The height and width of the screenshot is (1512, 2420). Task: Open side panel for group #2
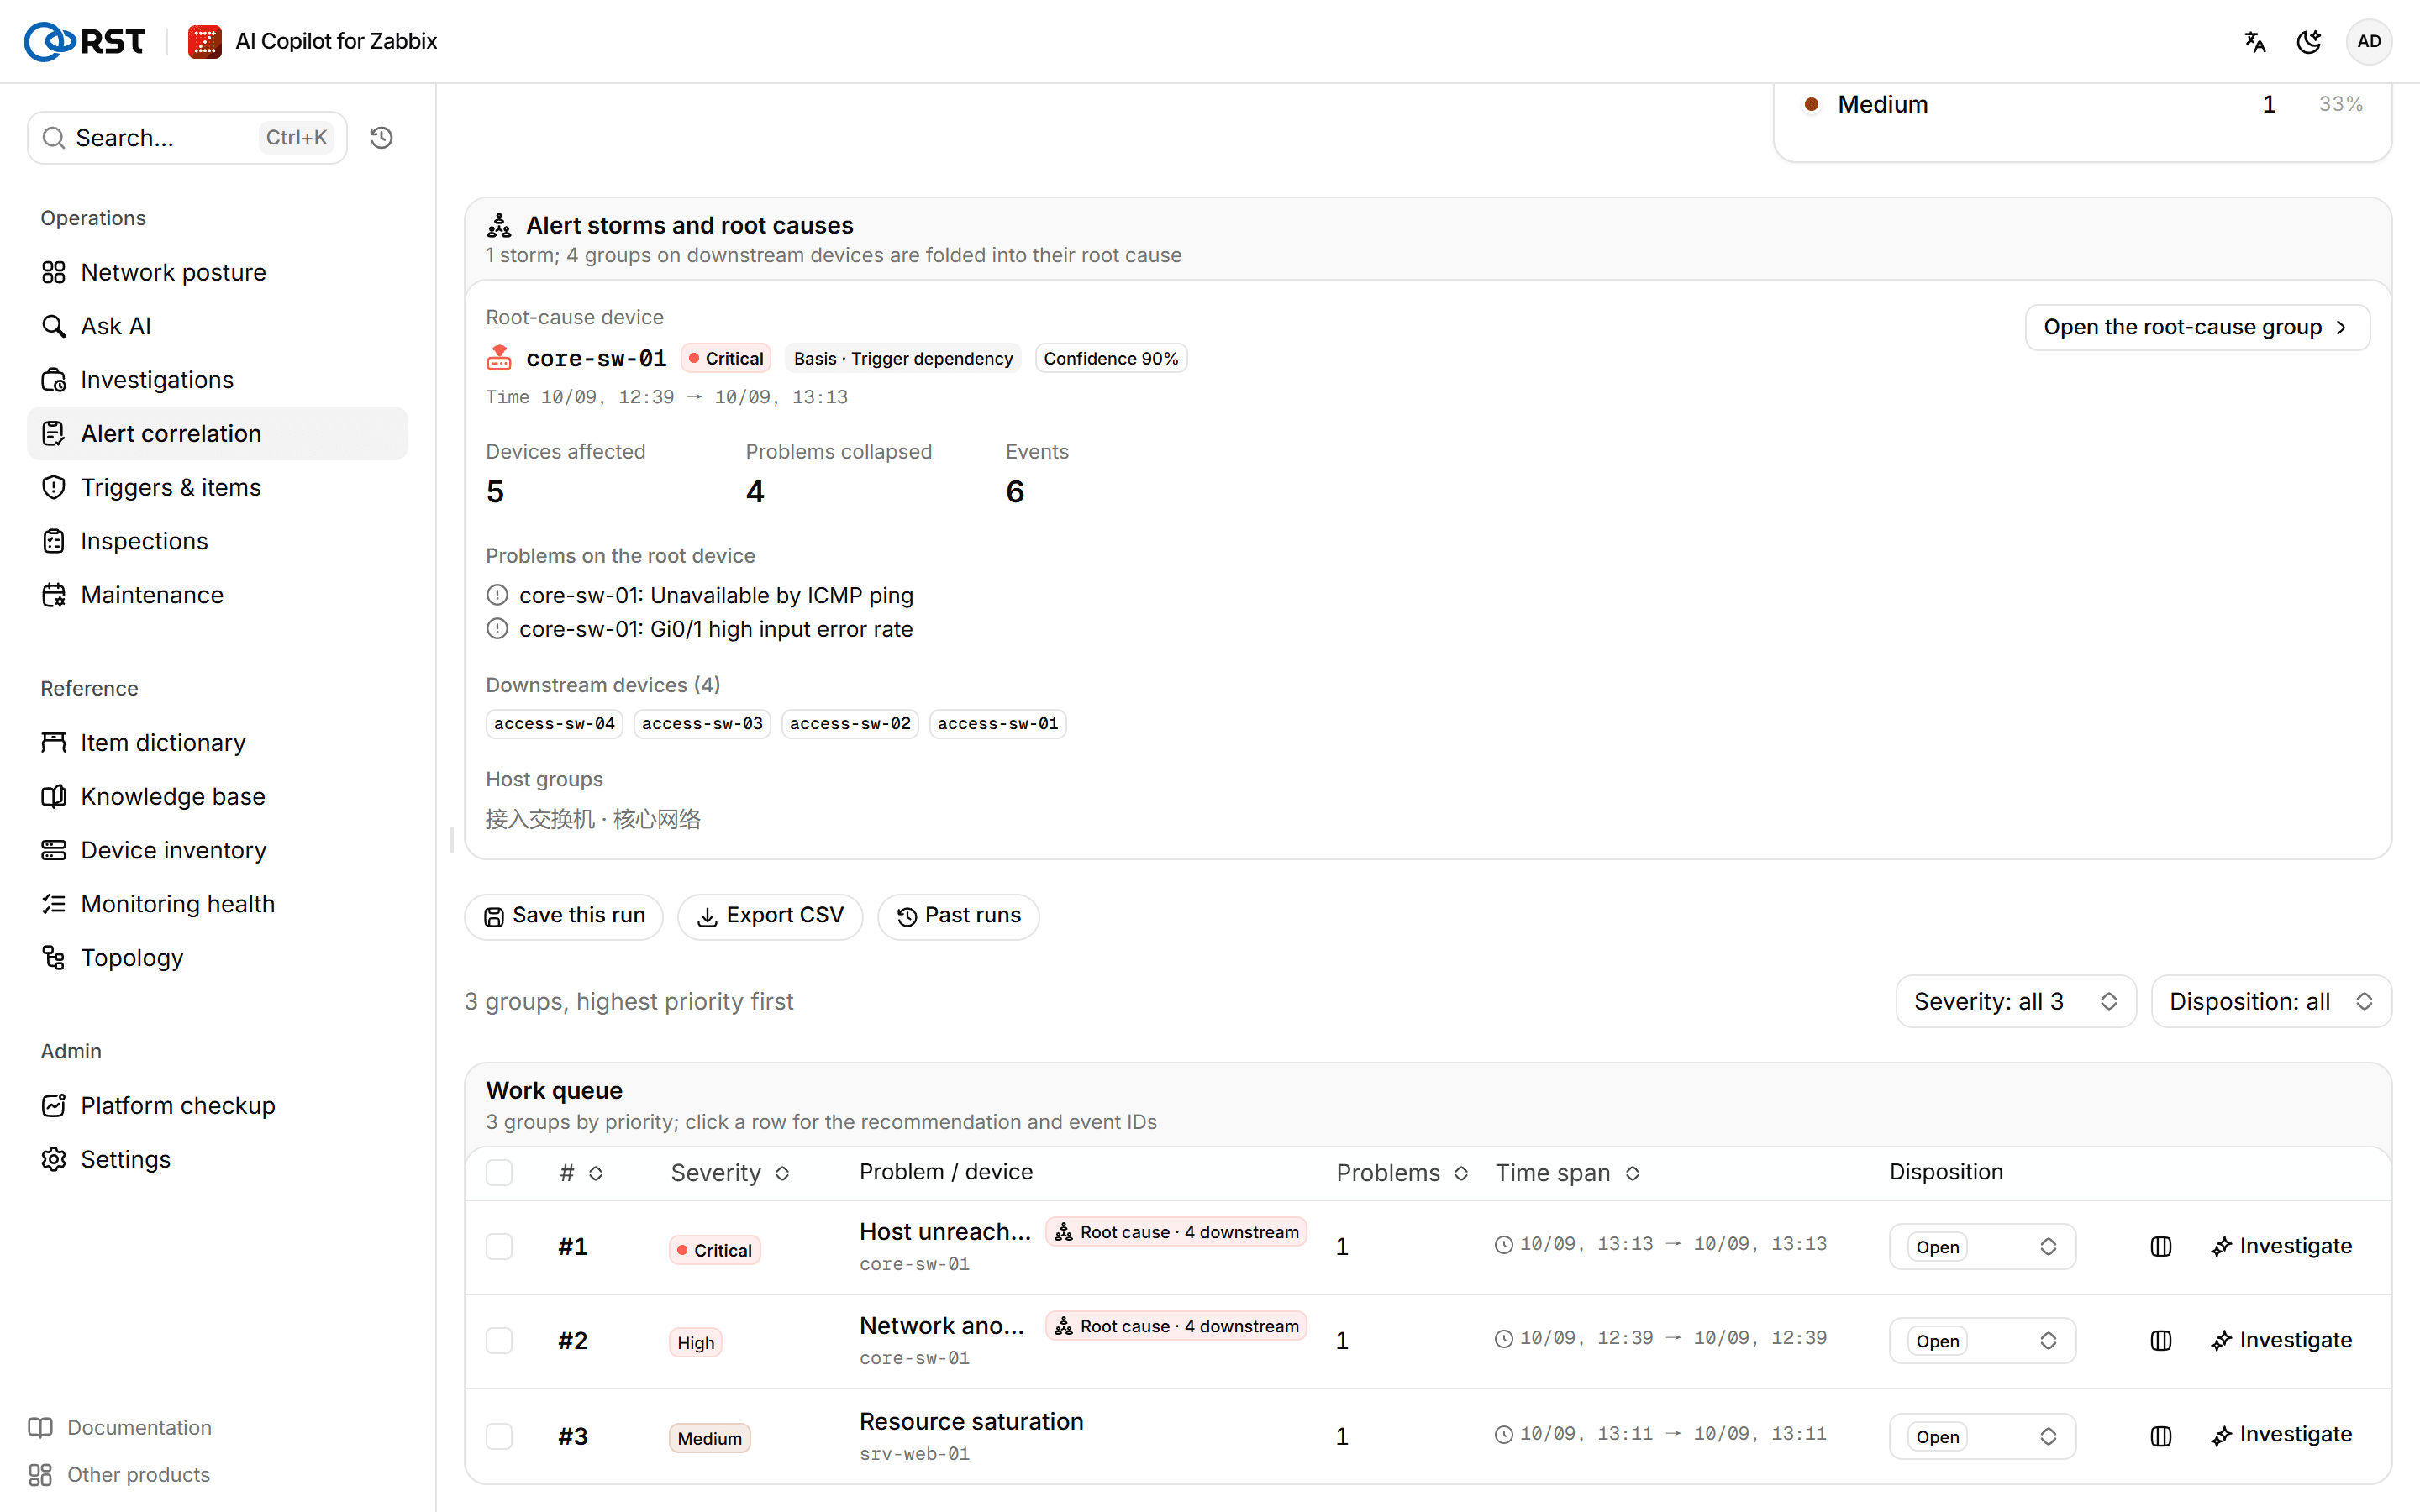[2160, 1340]
